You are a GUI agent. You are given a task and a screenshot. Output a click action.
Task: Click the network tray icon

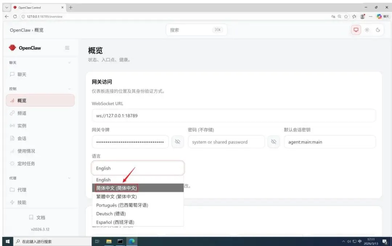pyautogui.click(x=354, y=241)
